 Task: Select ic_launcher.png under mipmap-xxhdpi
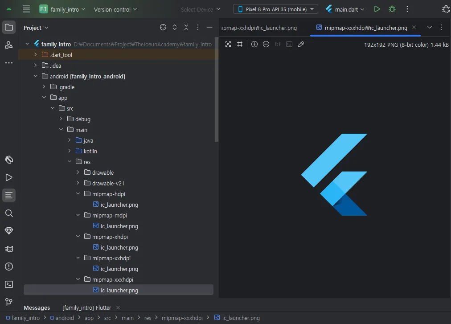[x=115, y=269]
